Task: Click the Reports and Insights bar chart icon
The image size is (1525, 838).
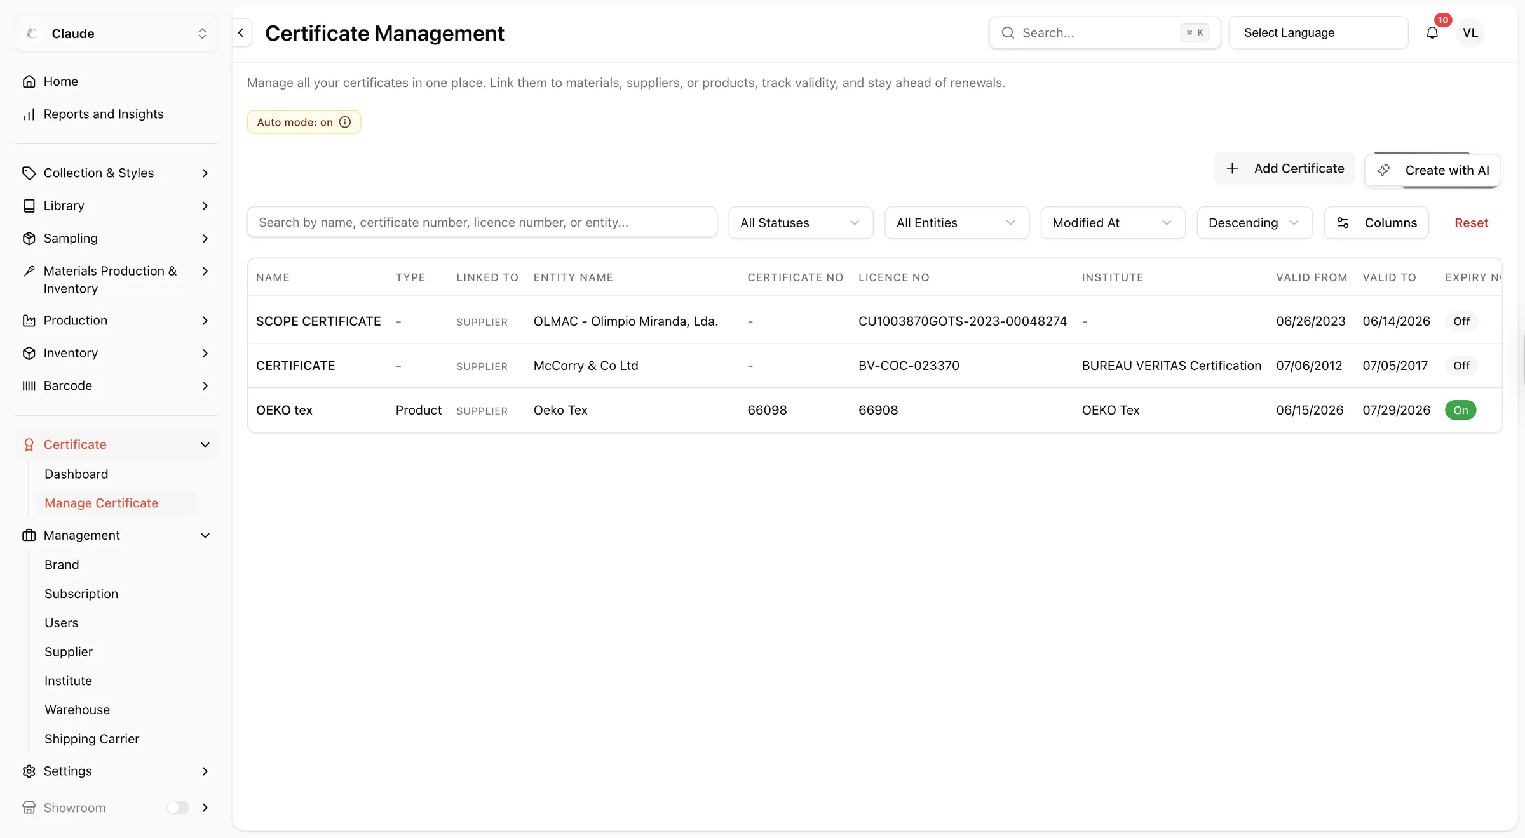Action: [29, 114]
